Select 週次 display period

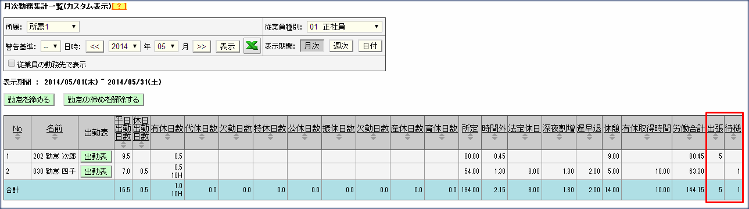341,46
